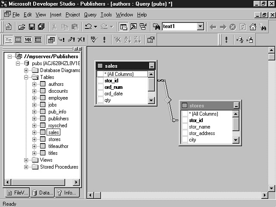Tick All Columns checkbox in stores table
The width and height of the screenshot is (276, 207).
click(x=185, y=114)
